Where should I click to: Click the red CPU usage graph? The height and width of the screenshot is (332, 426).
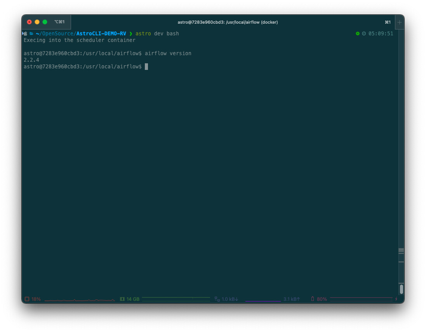[x=79, y=300]
